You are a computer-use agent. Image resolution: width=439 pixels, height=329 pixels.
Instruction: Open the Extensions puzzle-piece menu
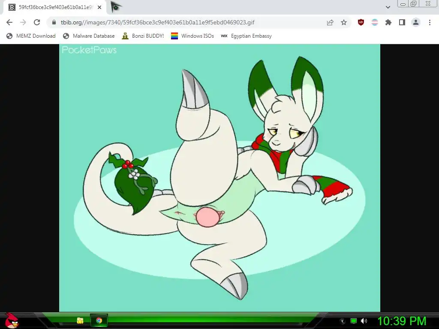[388, 22]
